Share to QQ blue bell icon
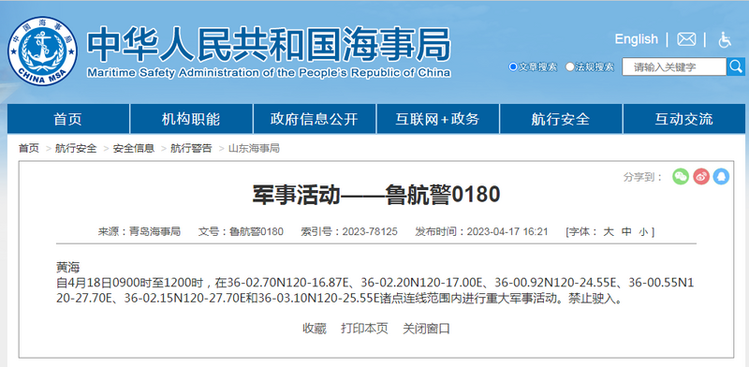Image resolution: width=749 pixels, height=367 pixels. coord(721,177)
